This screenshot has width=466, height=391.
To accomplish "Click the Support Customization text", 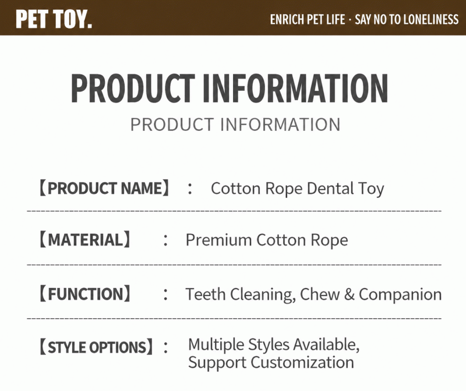I will tap(271, 363).
